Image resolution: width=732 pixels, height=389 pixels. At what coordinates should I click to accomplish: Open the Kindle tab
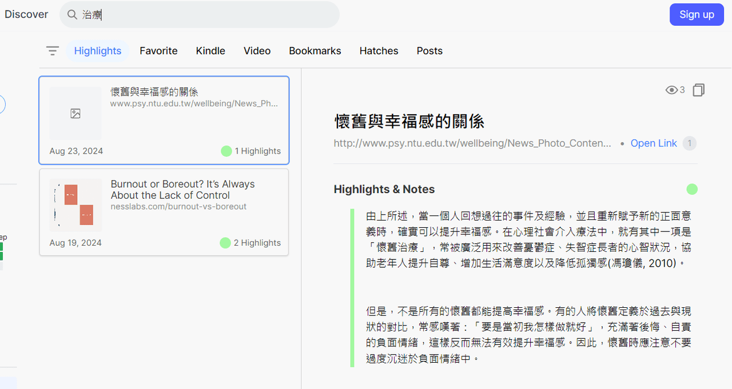[210, 51]
